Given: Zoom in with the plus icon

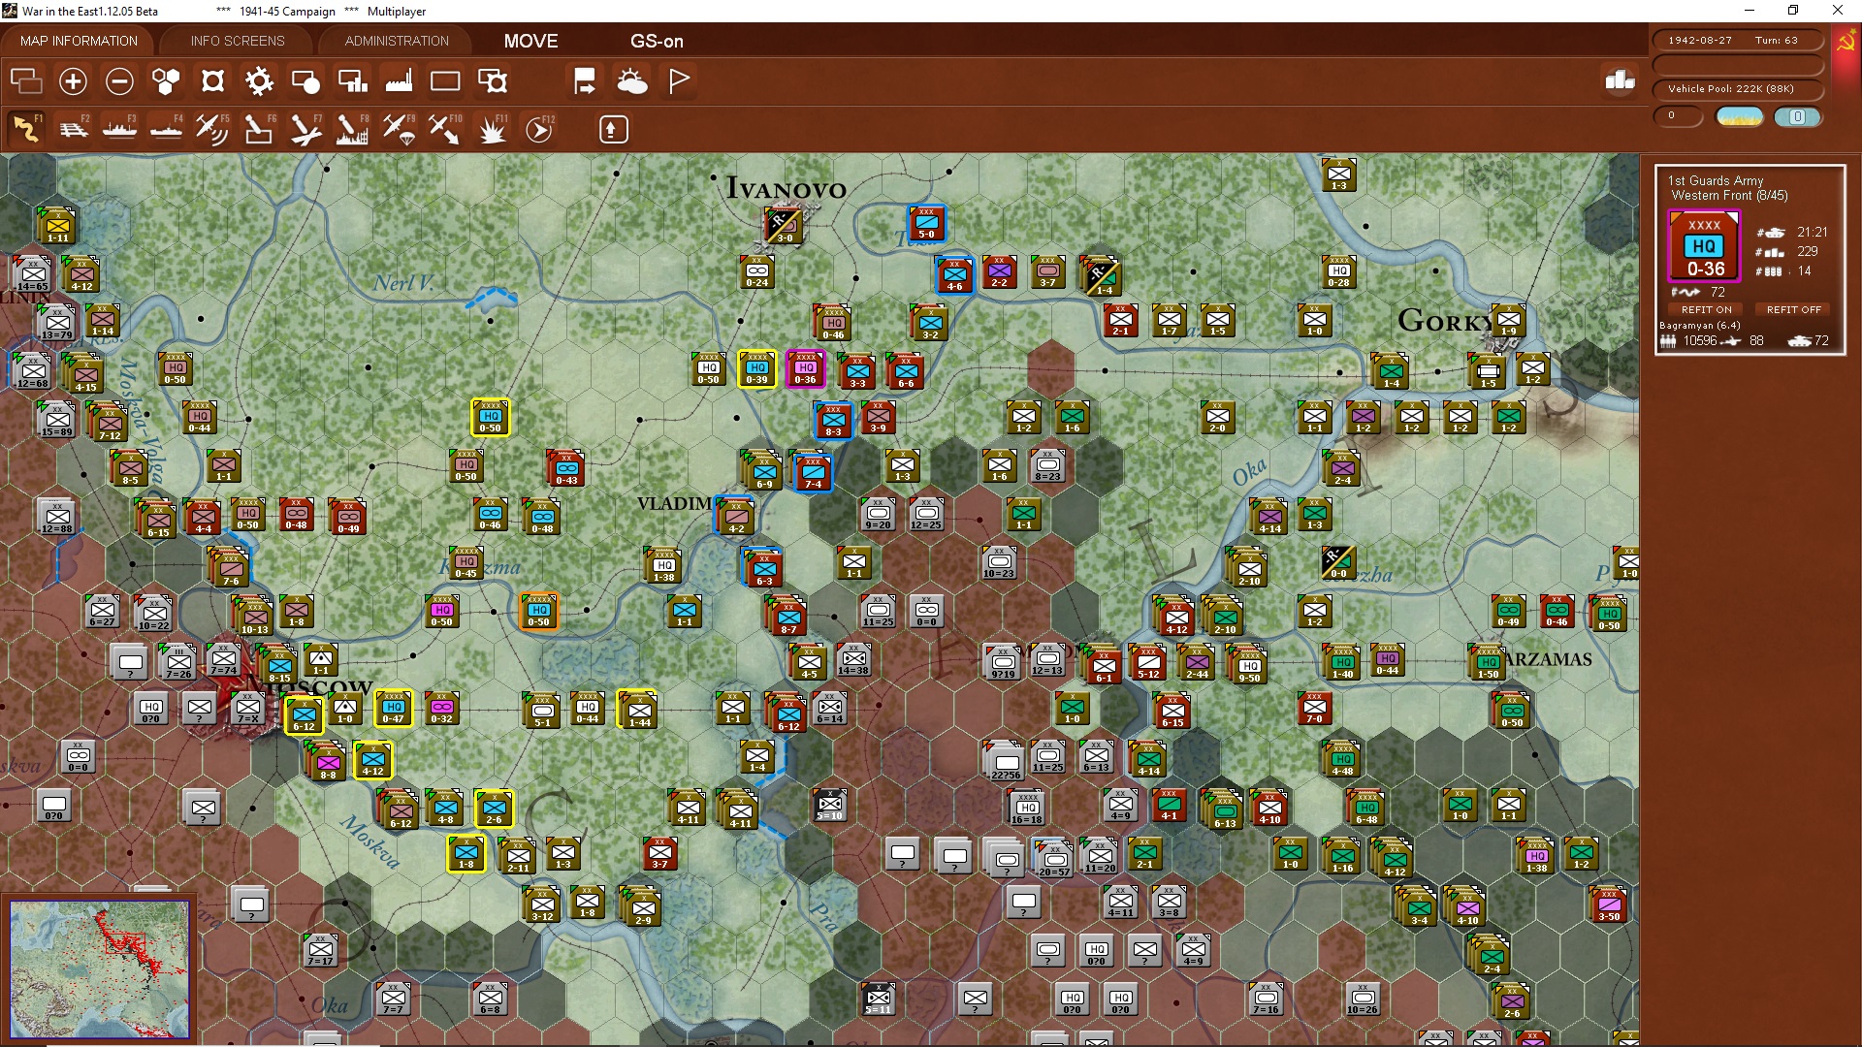Looking at the screenshot, I should point(73,81).
